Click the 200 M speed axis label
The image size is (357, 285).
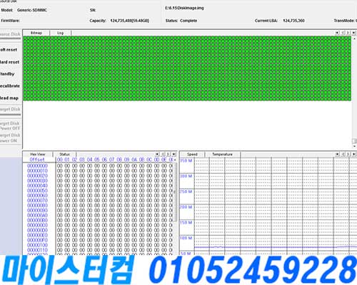point(186,207)
